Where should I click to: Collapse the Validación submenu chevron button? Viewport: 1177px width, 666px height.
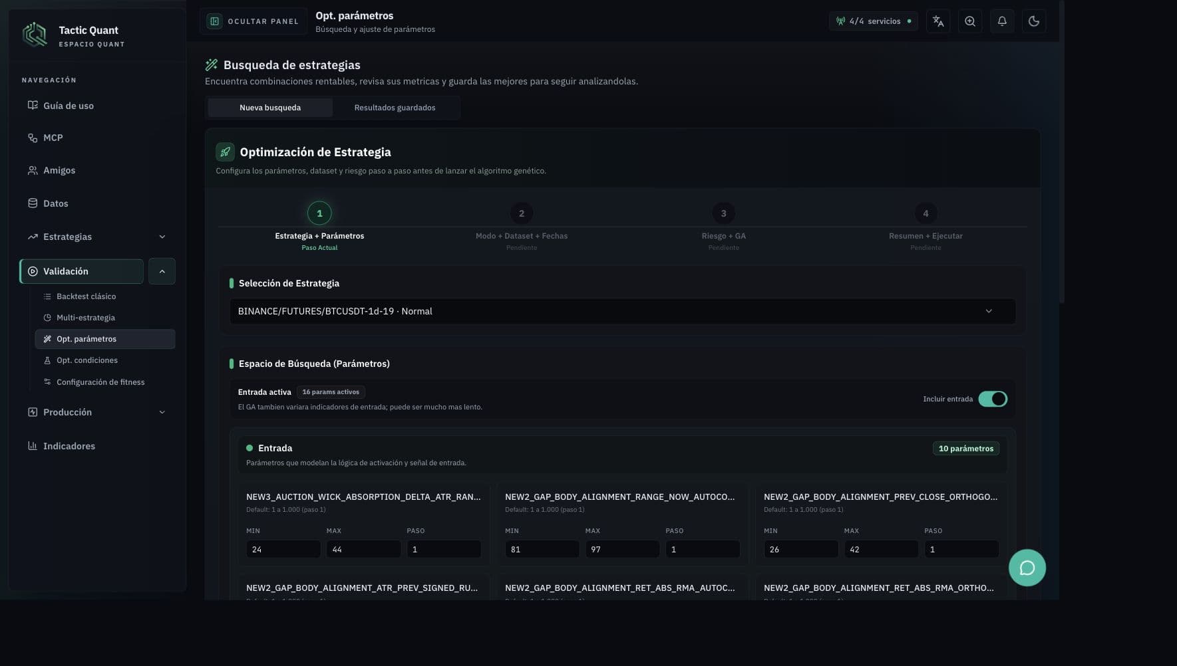click(x=162, y=271)
